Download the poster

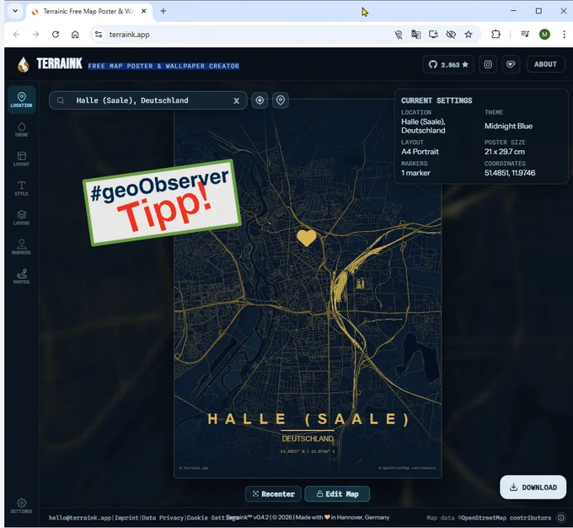533,487
